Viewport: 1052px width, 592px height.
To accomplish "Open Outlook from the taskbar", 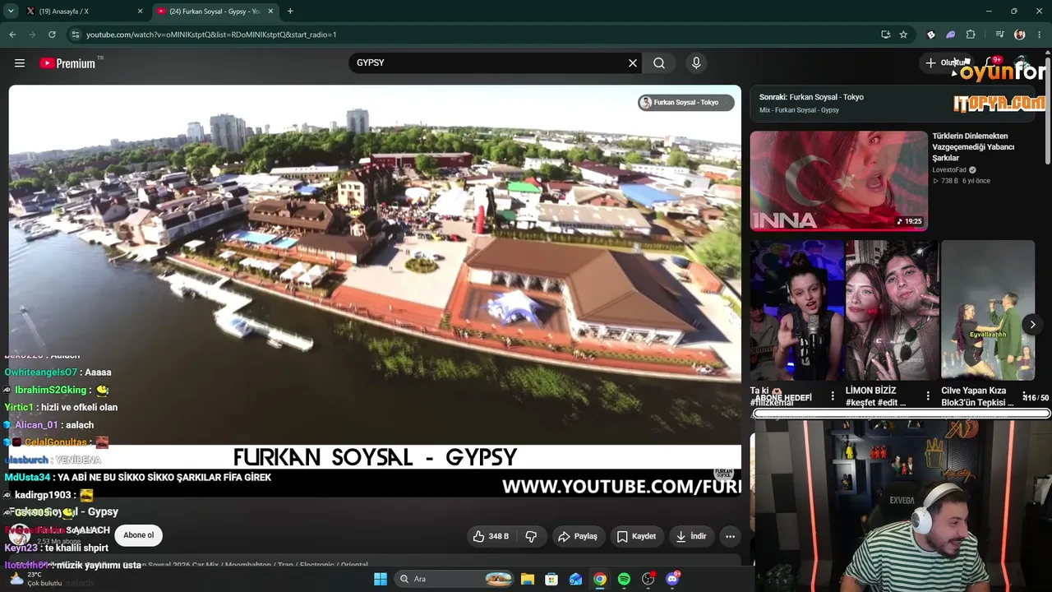I will pyautogui.click(x=576, y=579).
